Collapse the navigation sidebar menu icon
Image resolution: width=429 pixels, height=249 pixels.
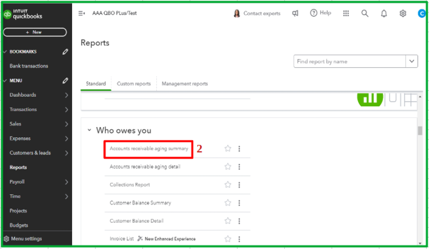(82, 13)
